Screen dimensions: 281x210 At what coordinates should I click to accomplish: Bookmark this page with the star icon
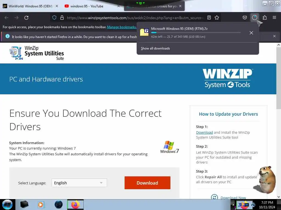click(217, 17)
